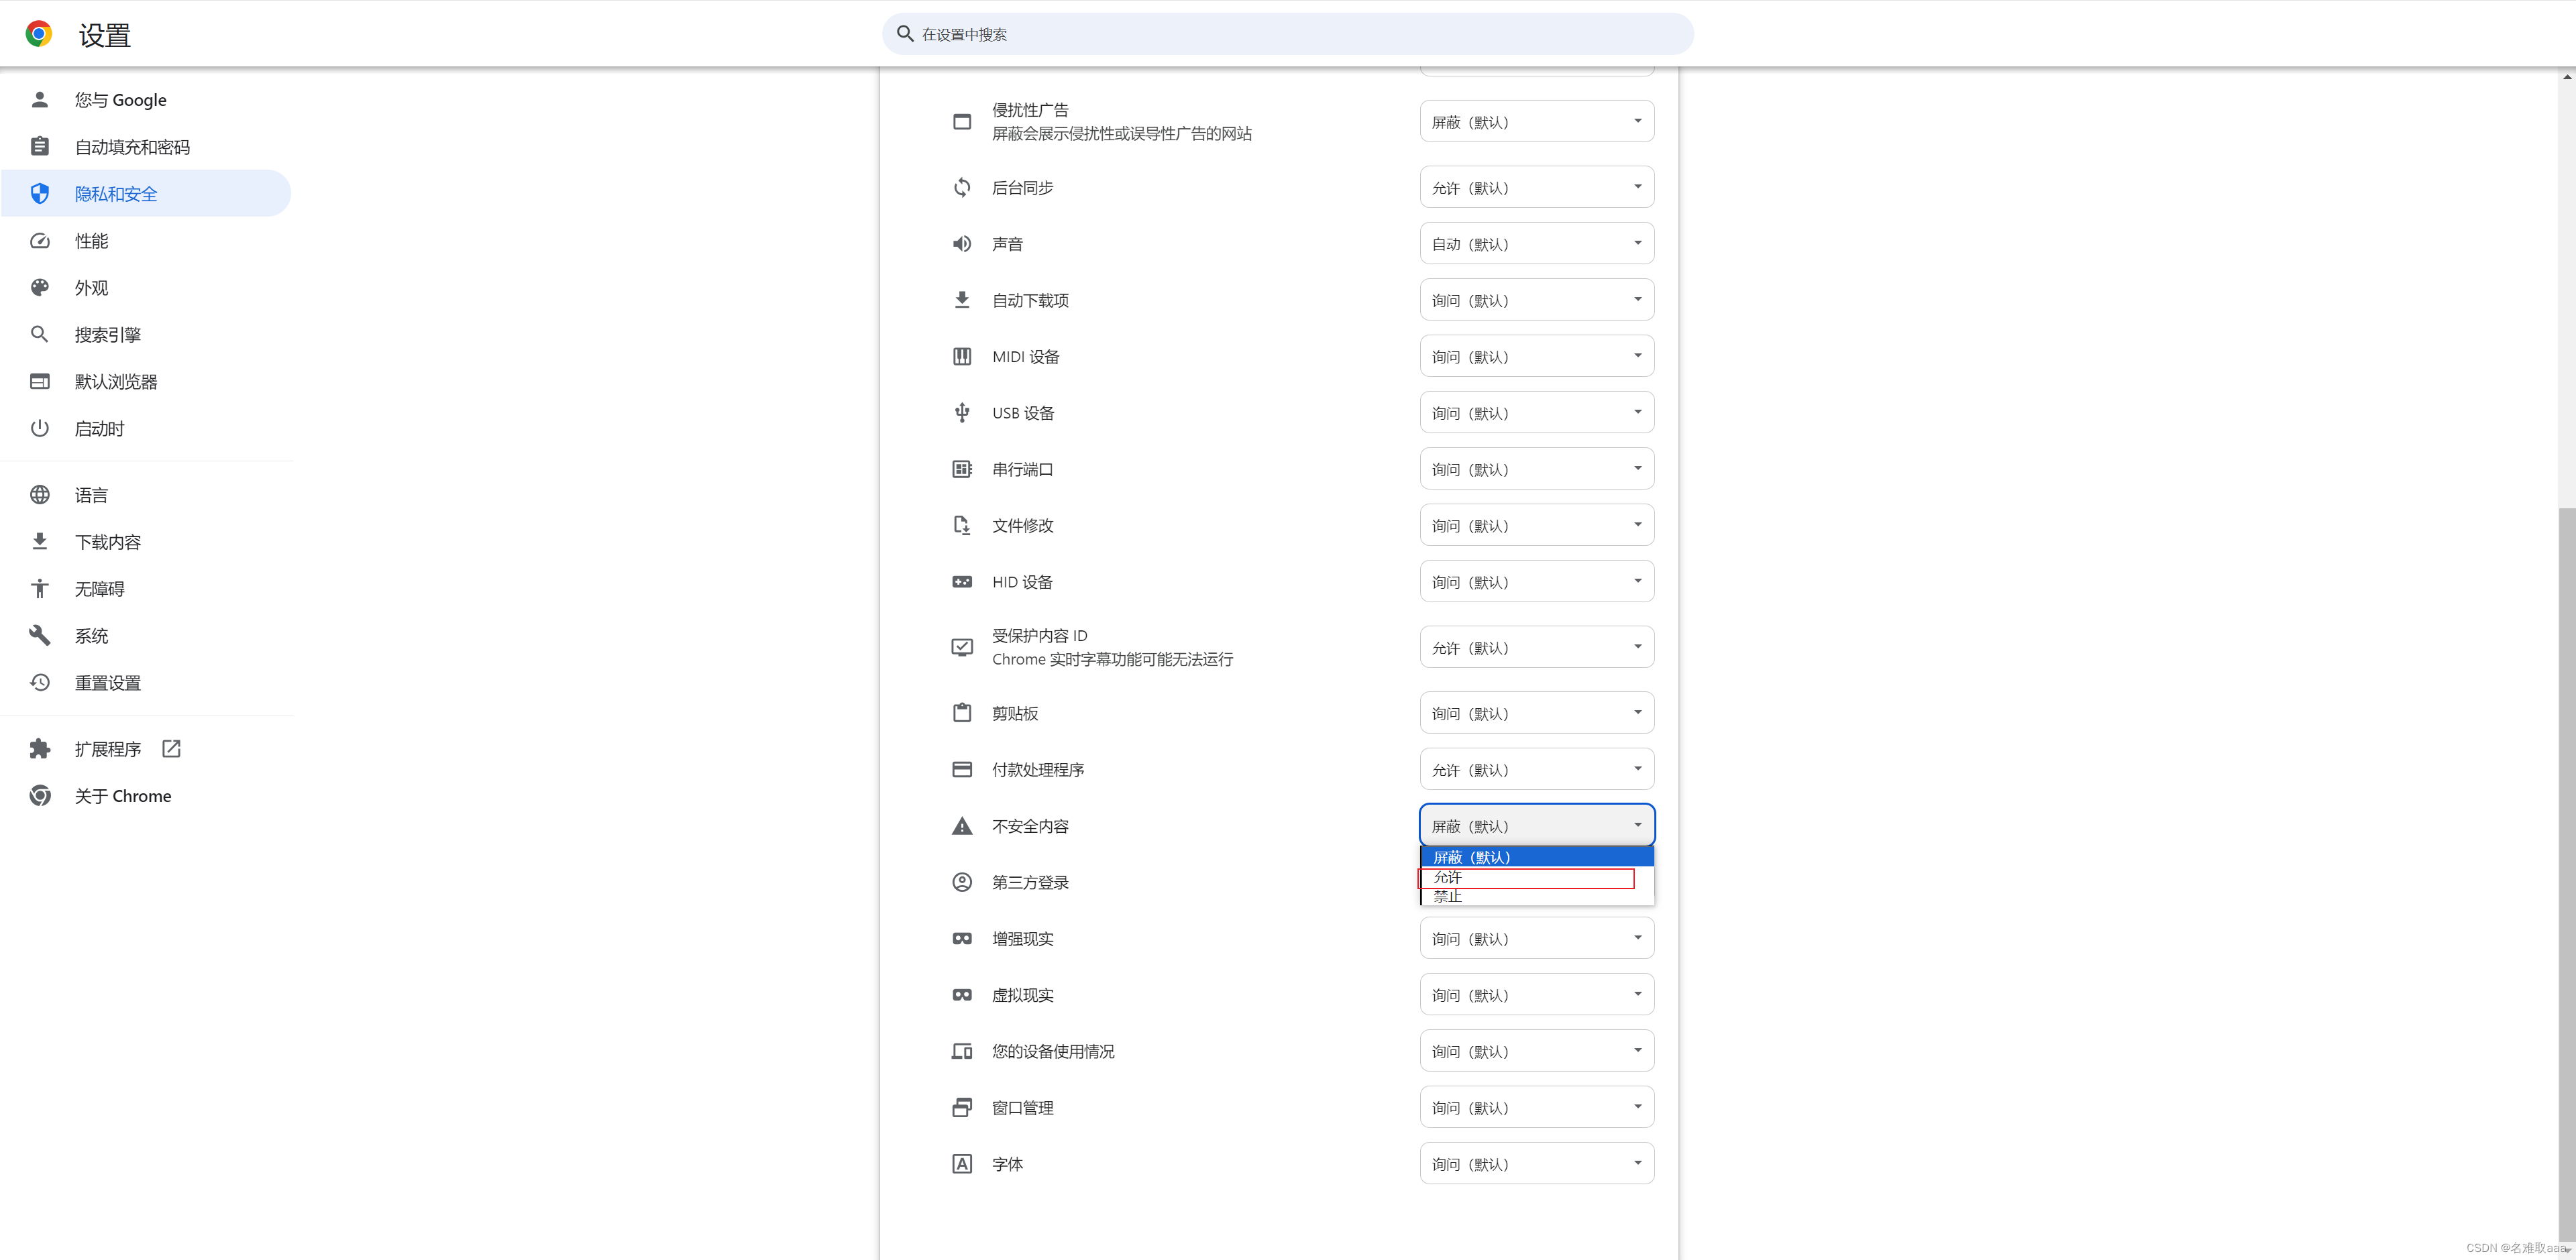
Task: Open the 窗口管理 permission dropdown
Action: [x=1537, y=1108]
